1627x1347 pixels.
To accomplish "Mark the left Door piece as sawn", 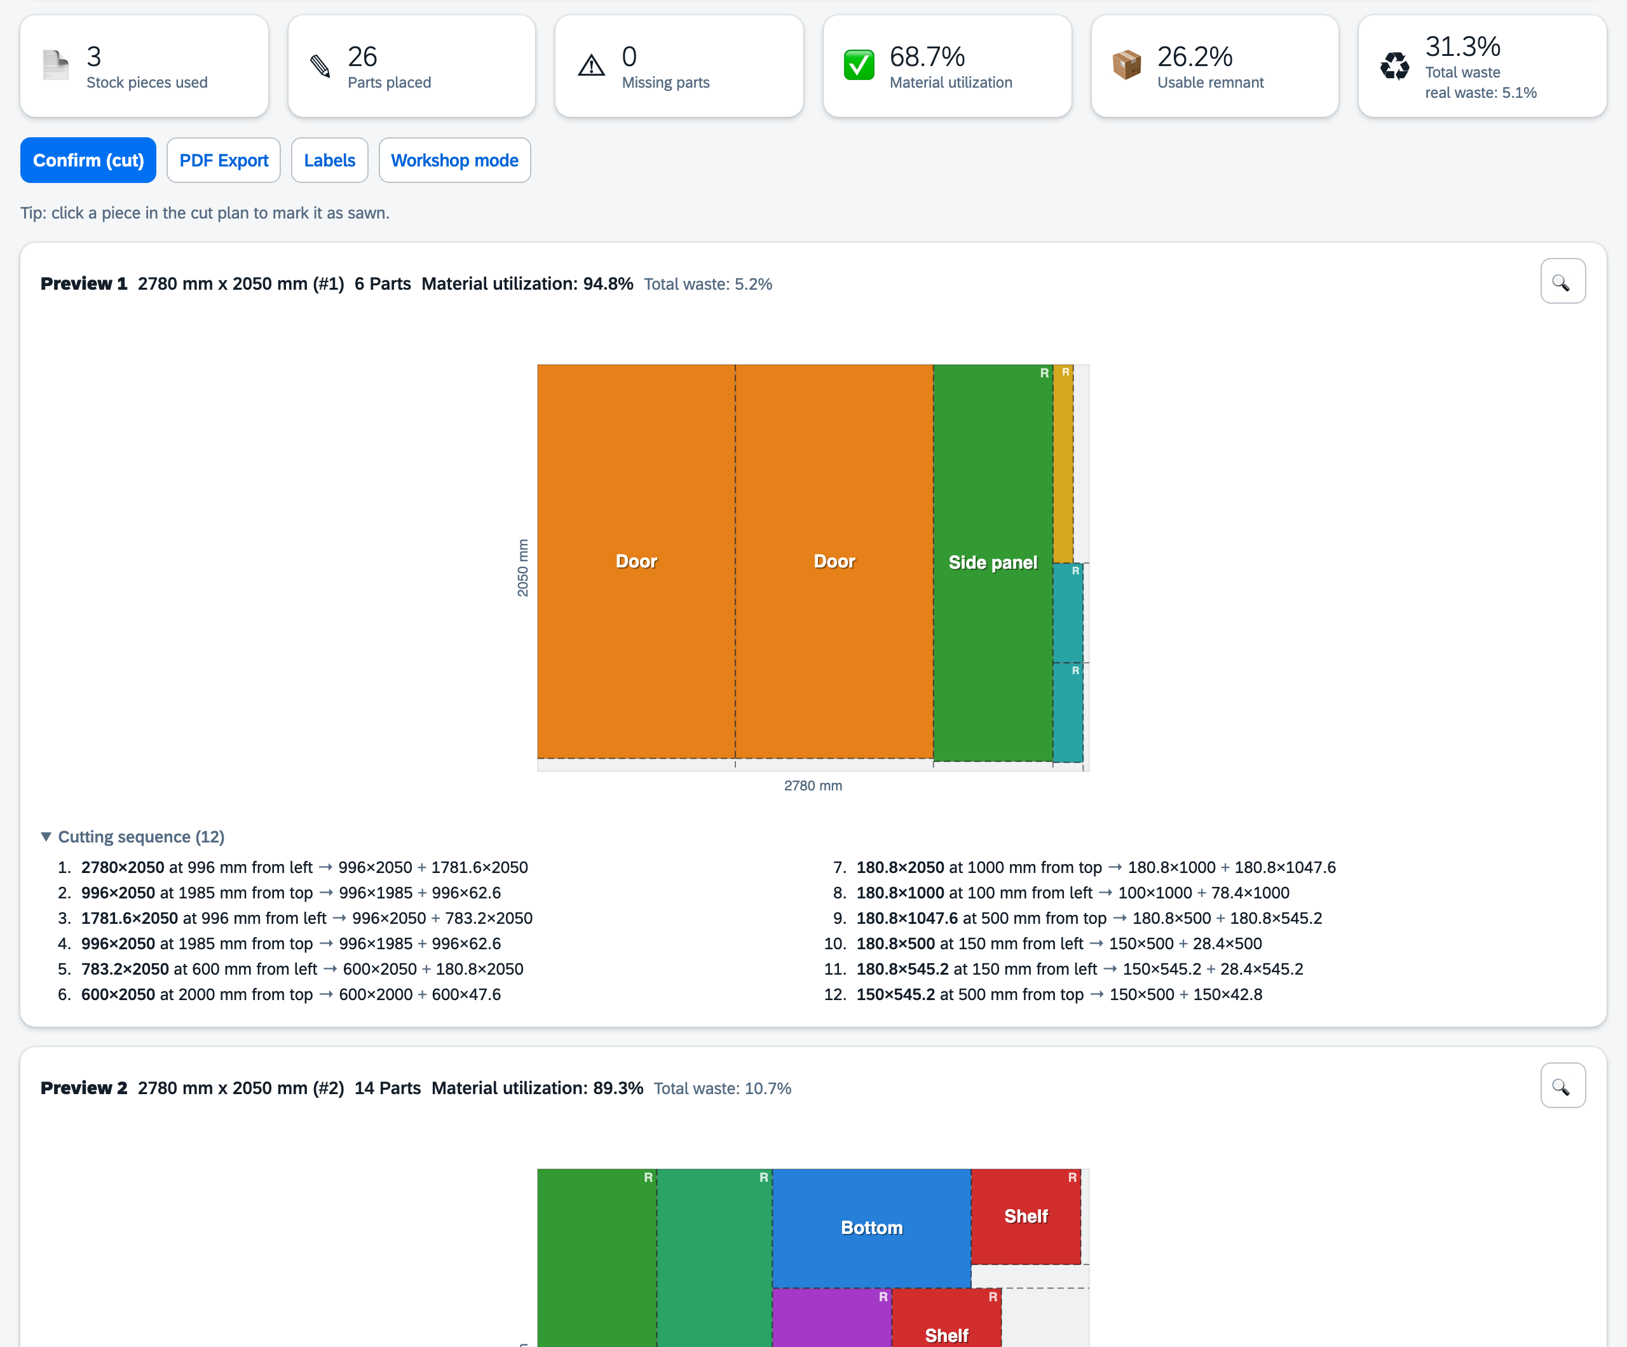I will (636, 562).
